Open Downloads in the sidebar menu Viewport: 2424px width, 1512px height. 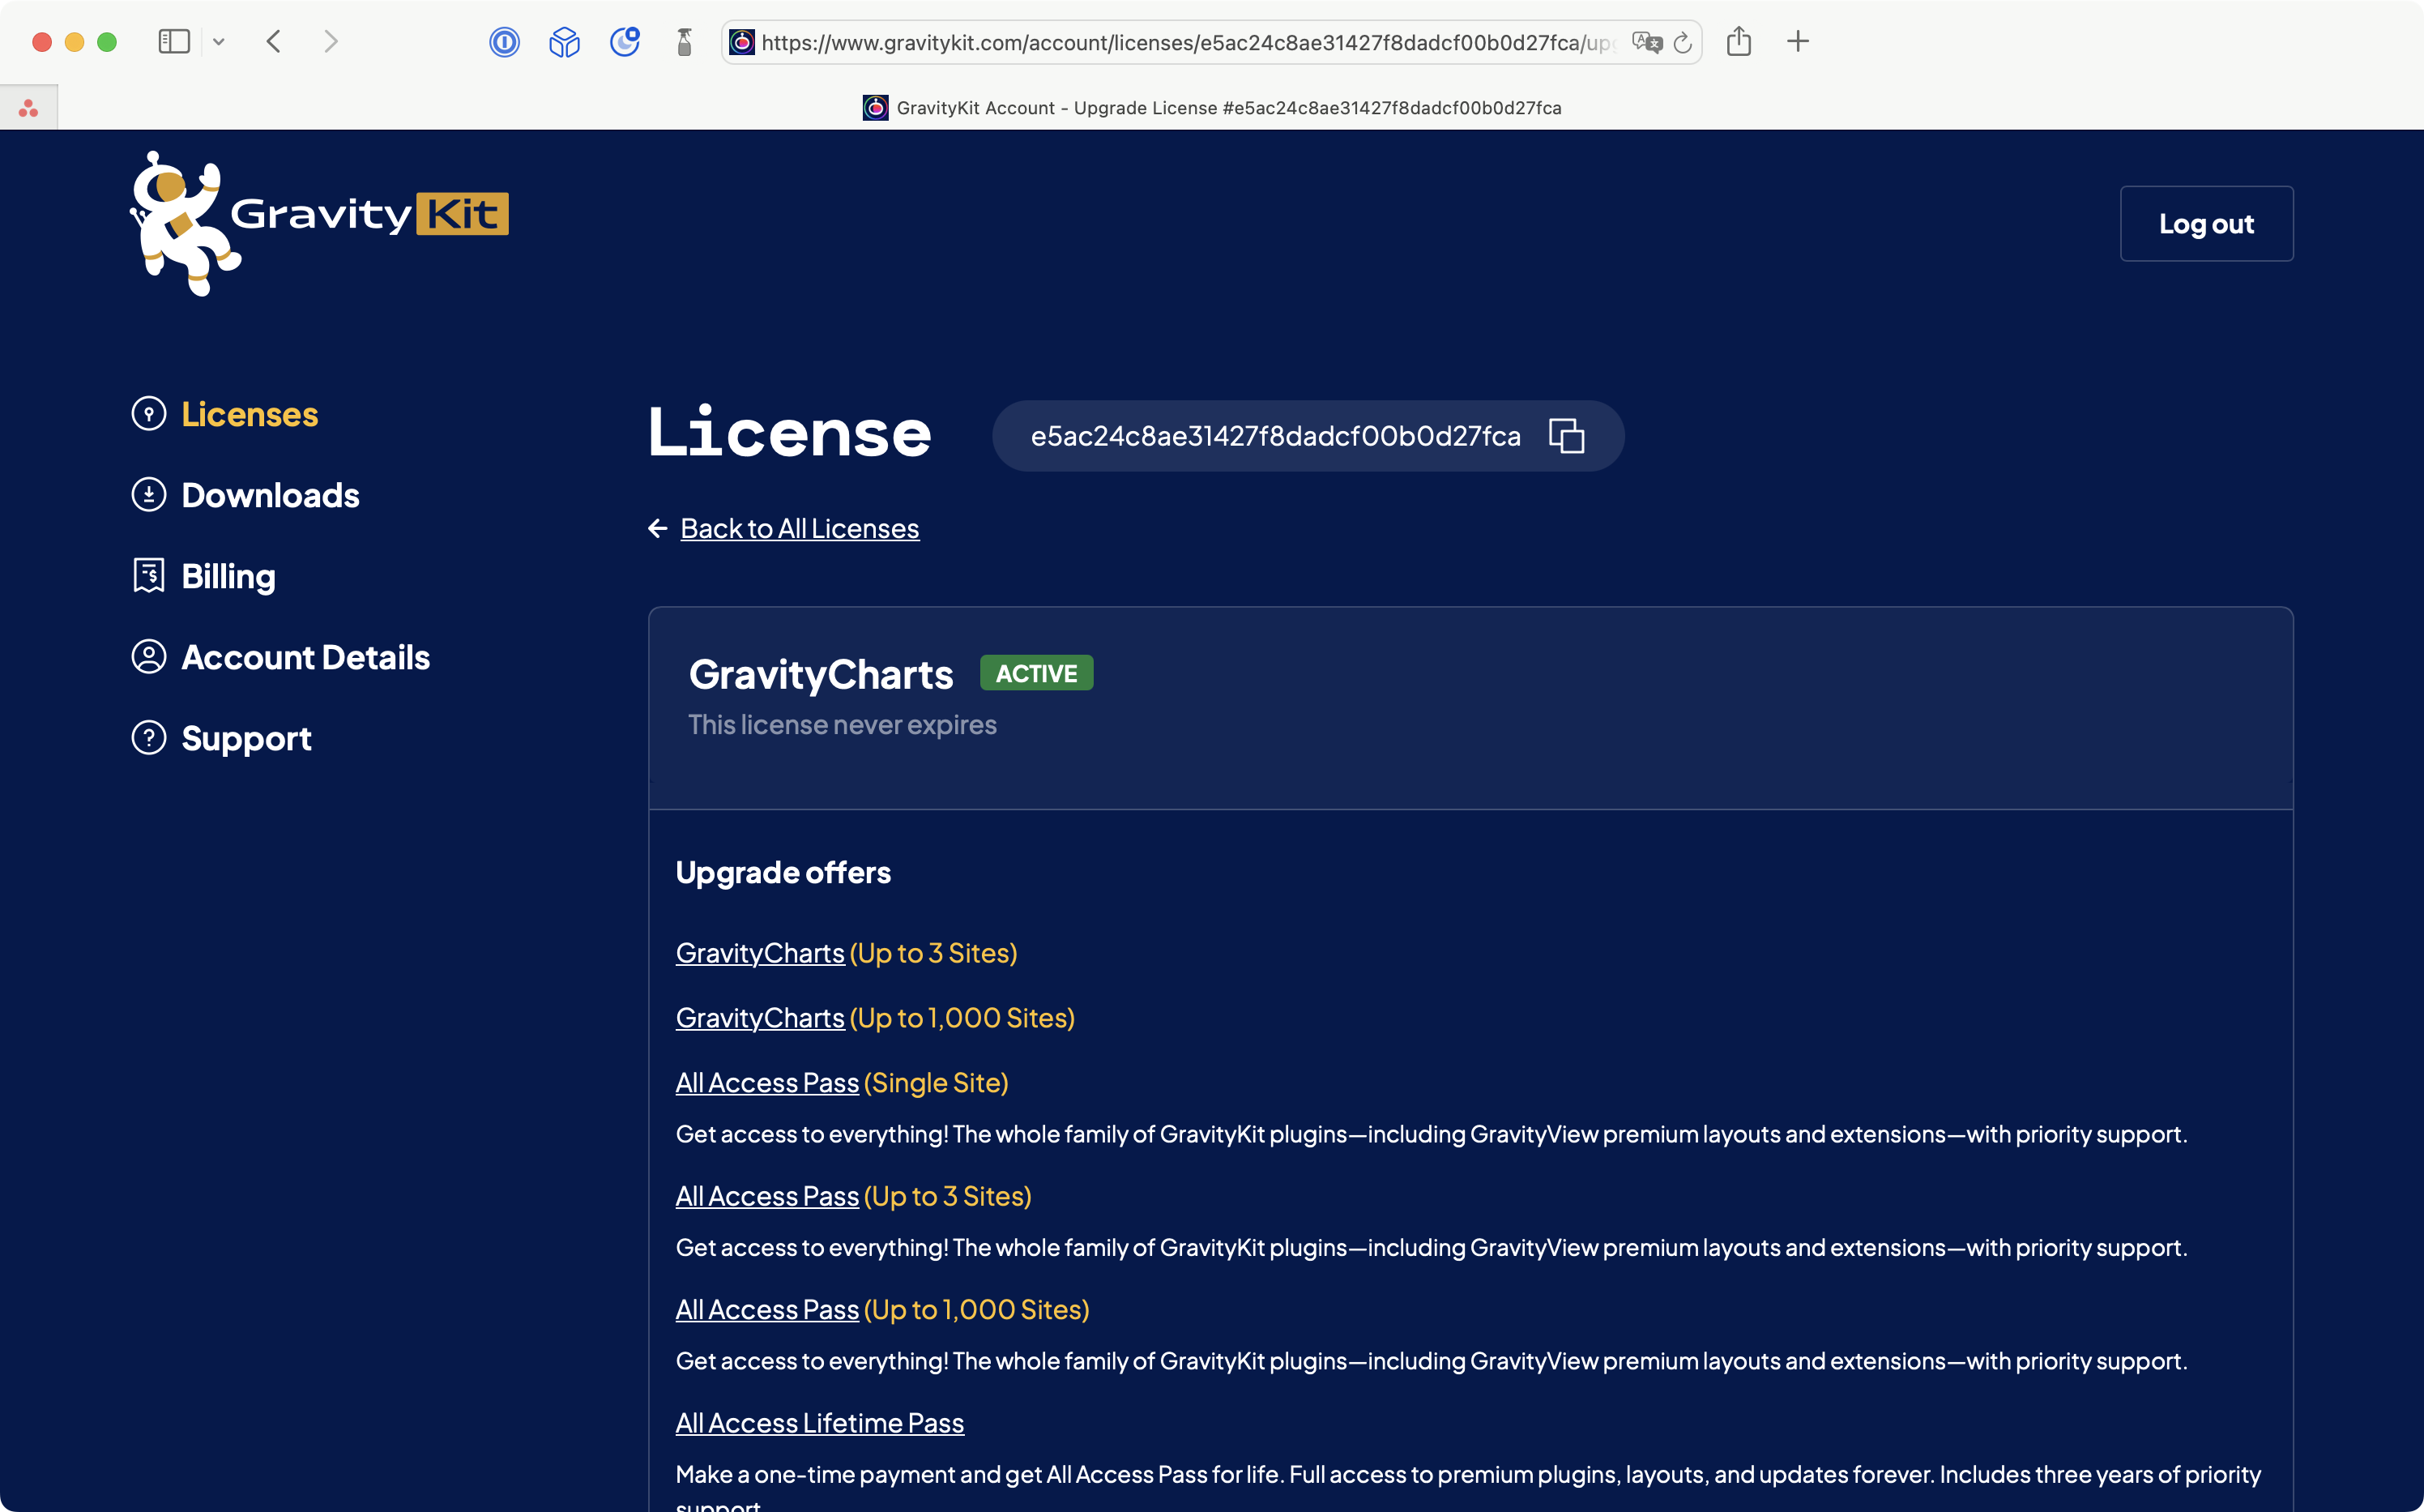(270, 495)
